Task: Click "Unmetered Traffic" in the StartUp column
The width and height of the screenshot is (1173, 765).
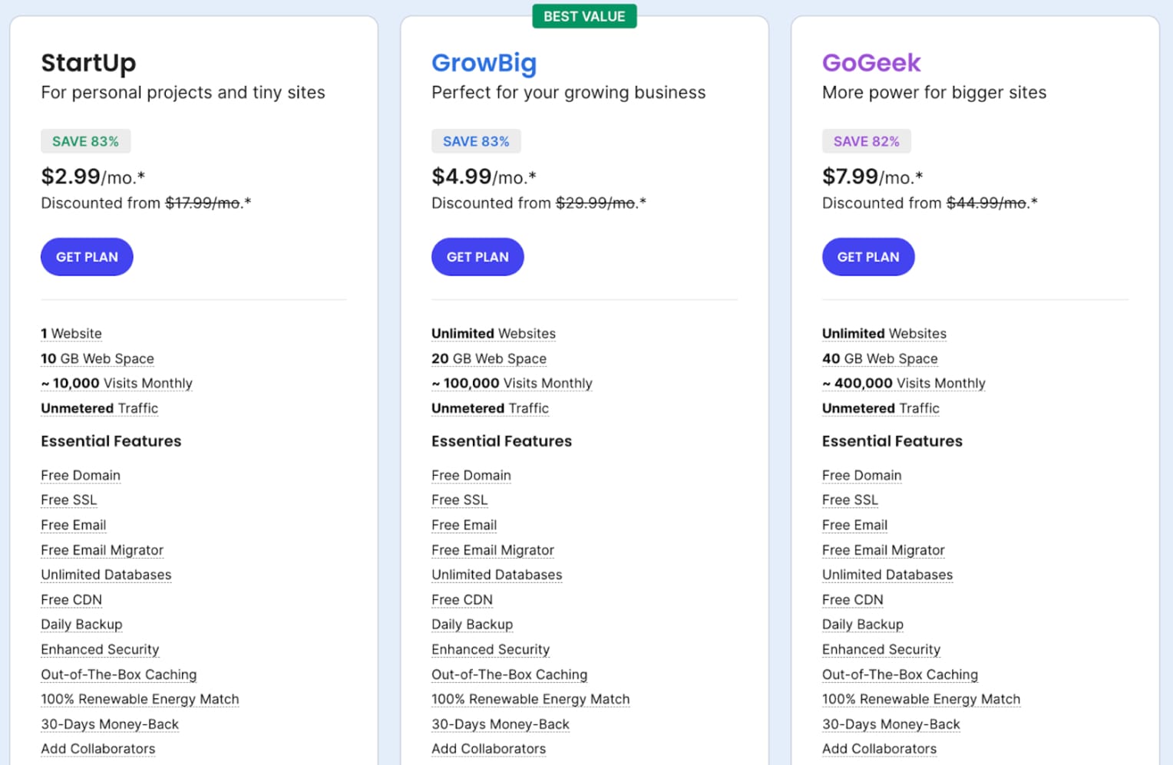Action: (99, 408)
